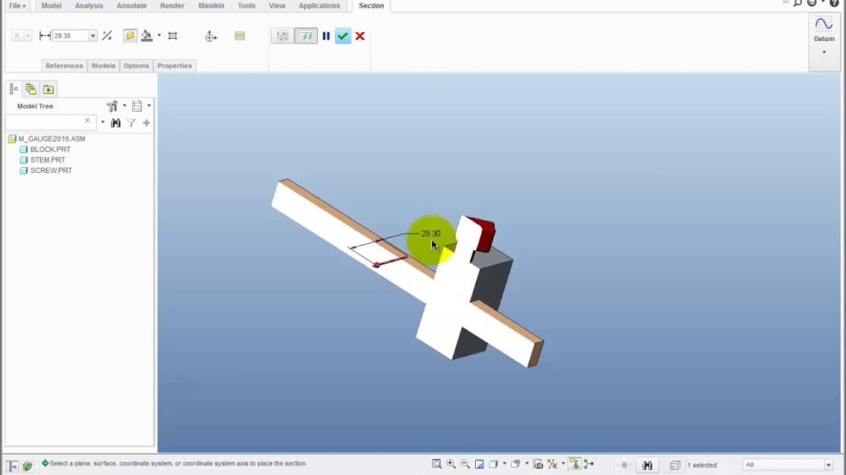Click Refit zoom icon in graphics toolbar
This screenshot has width=846, height=475.
coord(437,464)
